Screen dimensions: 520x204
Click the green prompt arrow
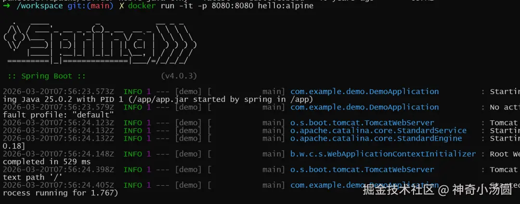click(6, 6)
